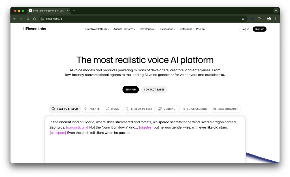
Task: Open a new tab with the plus icon
Action: coord(74,11)
